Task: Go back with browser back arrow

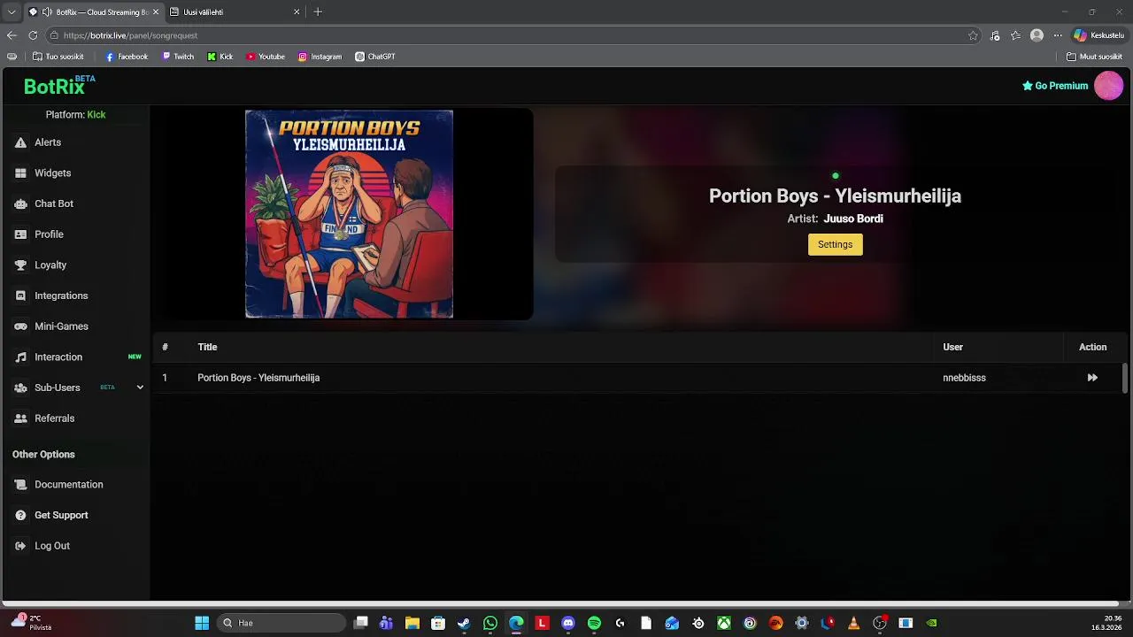Action: (x=12, y=35)
